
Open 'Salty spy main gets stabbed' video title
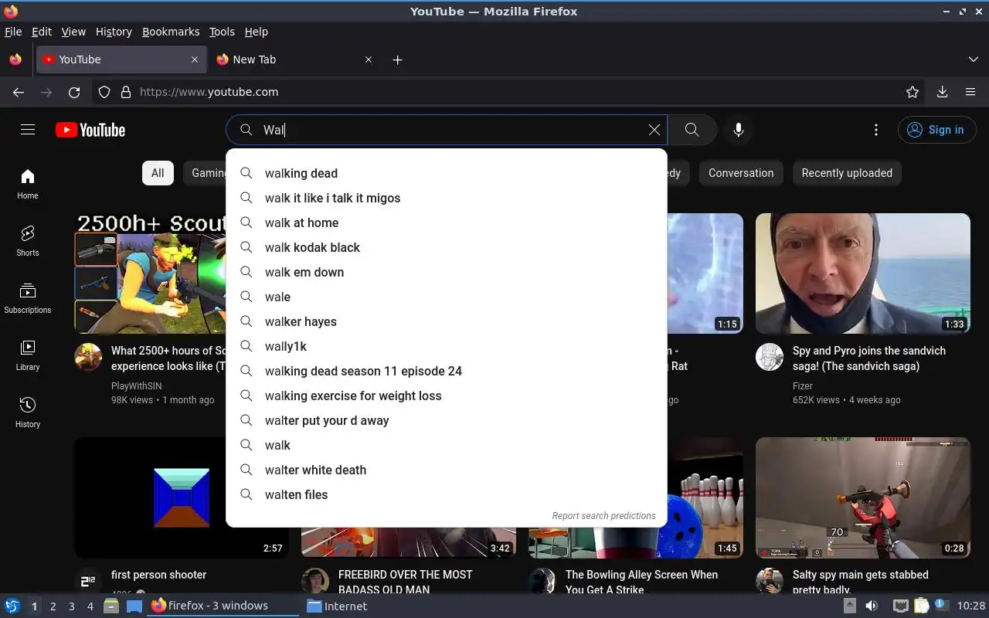861,582
